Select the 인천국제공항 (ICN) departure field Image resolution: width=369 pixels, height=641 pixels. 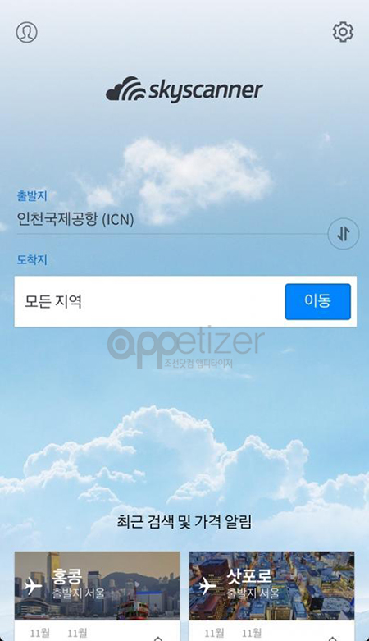171,220
